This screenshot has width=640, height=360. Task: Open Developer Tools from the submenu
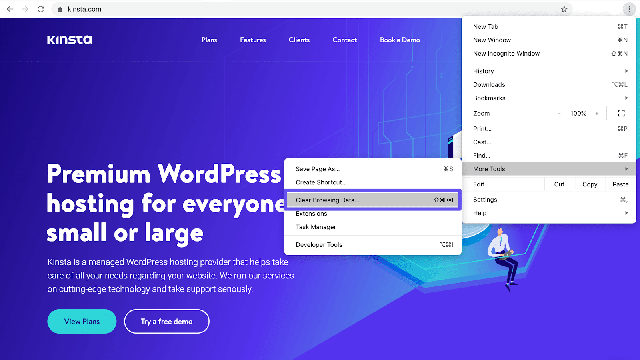pos(318,244)
